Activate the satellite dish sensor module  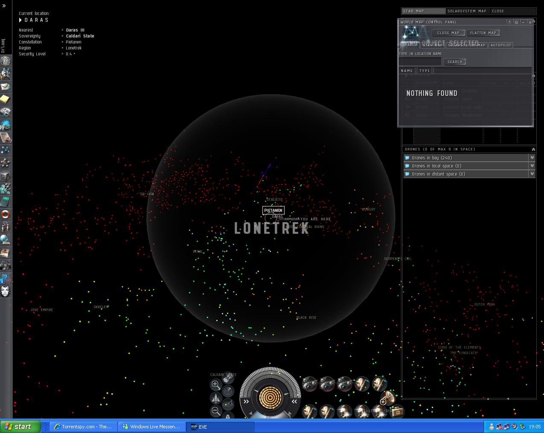click(388, 398)
